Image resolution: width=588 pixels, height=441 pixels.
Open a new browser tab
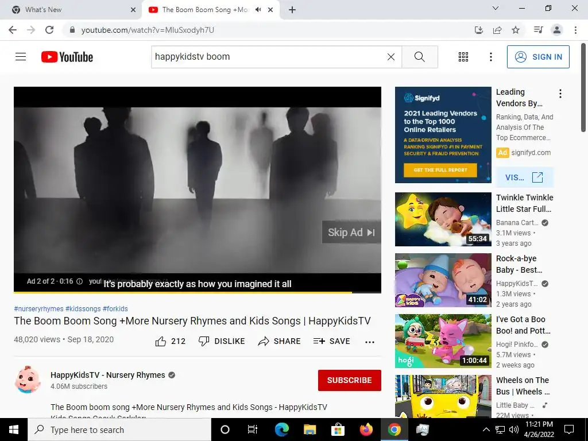pyautogui.click(x=292, y=10)
